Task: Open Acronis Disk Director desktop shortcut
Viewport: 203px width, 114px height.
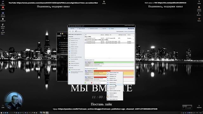Action: point(3,32)
